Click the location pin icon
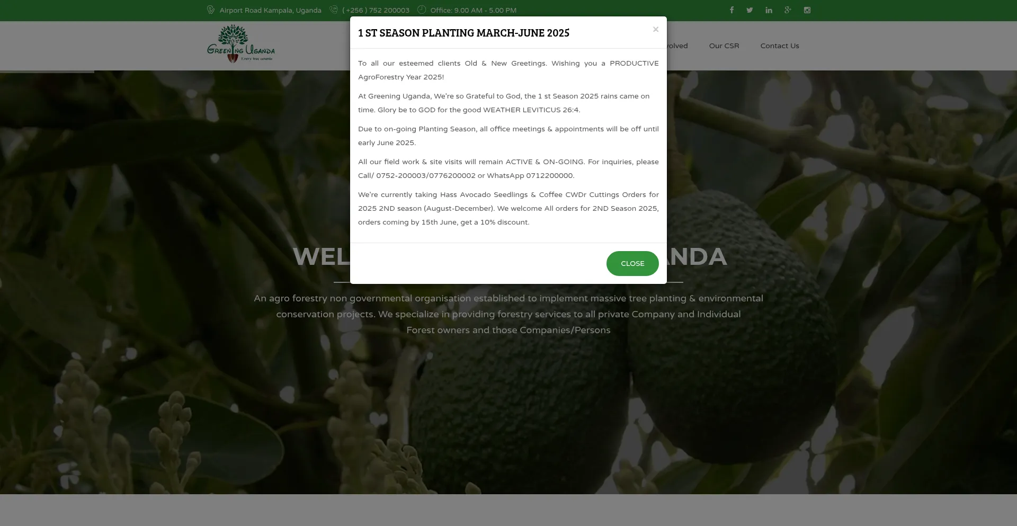Viewport: 1017px width, 526px height. coord(211,10)
